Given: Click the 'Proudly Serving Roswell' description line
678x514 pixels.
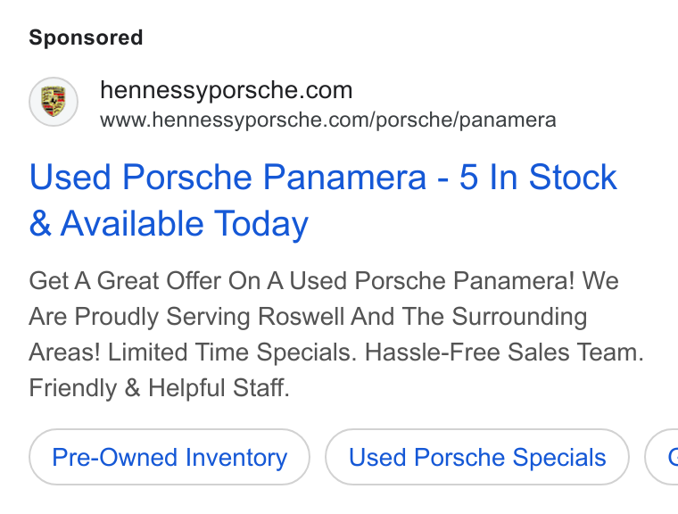Looking at the screenshot, I should (x=308, y=316).
